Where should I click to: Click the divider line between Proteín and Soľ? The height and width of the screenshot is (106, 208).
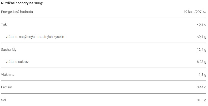[103, 94]
